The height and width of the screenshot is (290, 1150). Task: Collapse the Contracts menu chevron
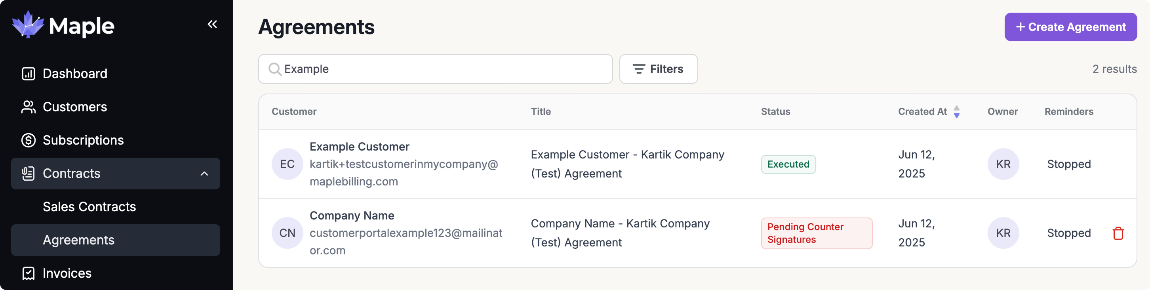[x=204, y=174]
